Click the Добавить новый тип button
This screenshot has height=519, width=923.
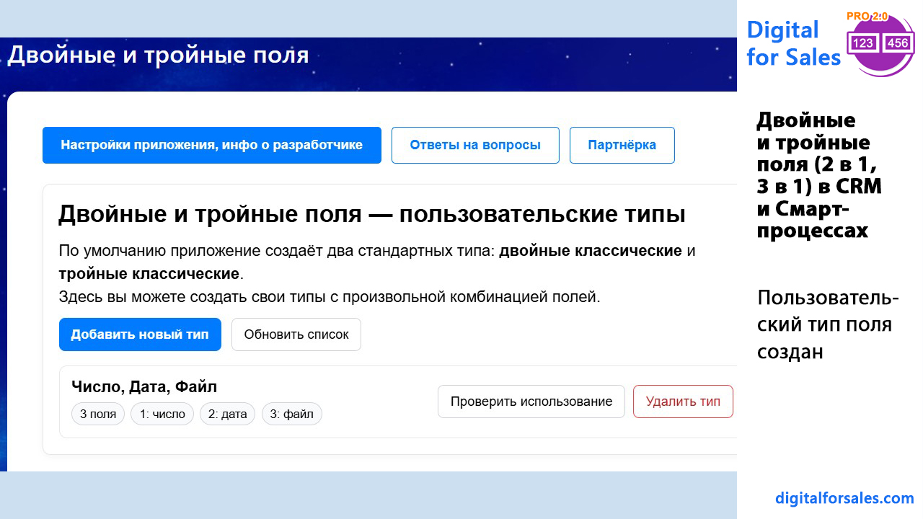[140, 334]
